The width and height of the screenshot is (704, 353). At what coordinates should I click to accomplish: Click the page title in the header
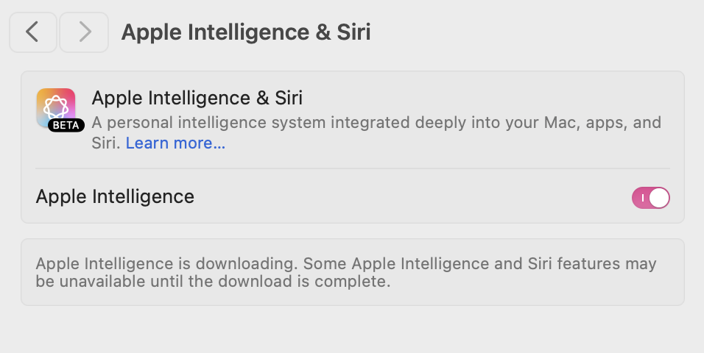tap(245, 32)
